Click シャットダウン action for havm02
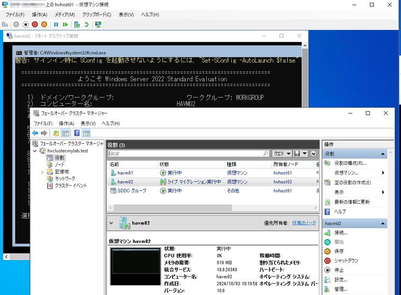 tap(346, 261)
